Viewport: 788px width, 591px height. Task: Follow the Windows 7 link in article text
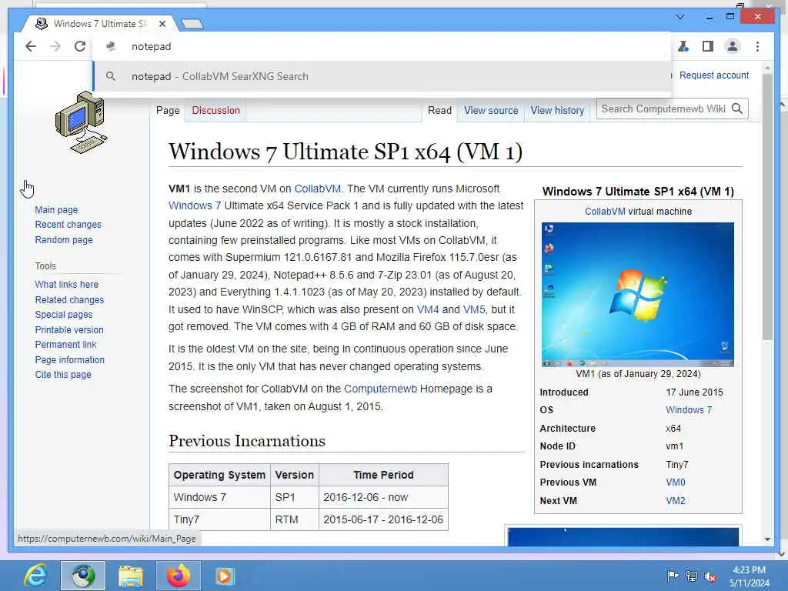(195, 205)
